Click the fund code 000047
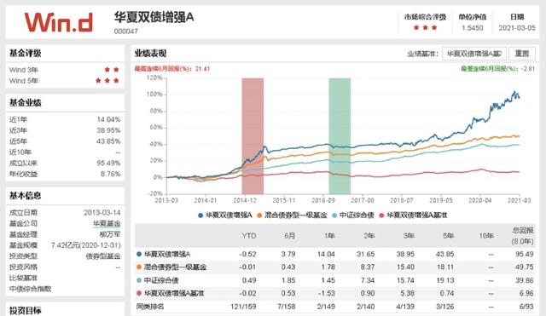This screenshot has height=316, width=546. tap(126, 32)
